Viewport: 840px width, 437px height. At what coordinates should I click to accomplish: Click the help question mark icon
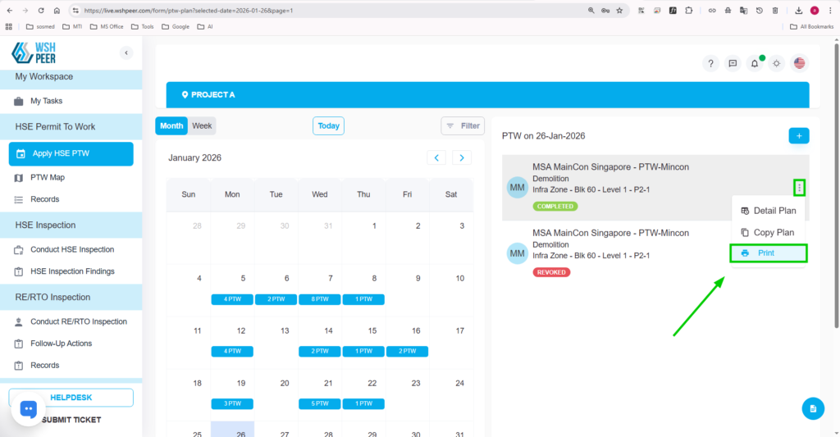pyautogui.click(x=711, y=63)
